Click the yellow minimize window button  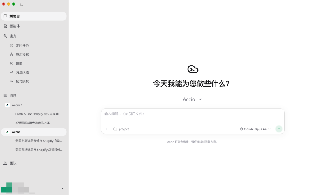tap(9, 4)
